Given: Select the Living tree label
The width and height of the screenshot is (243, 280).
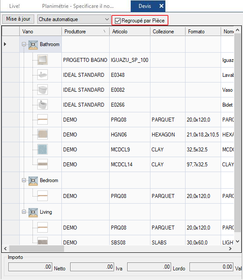Looking at the screenshot, I should point(46,212).
